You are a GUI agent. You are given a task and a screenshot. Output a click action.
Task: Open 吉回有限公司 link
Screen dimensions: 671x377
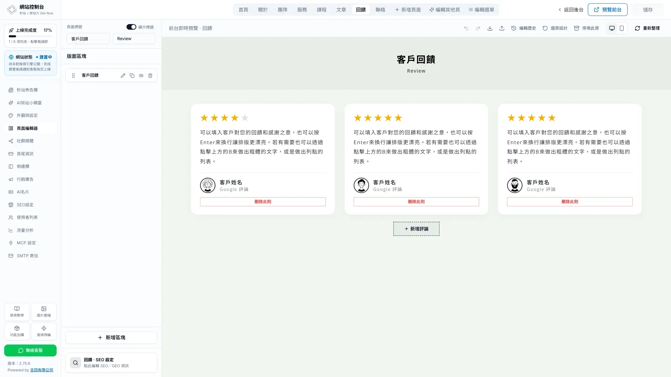pos(42,370)
